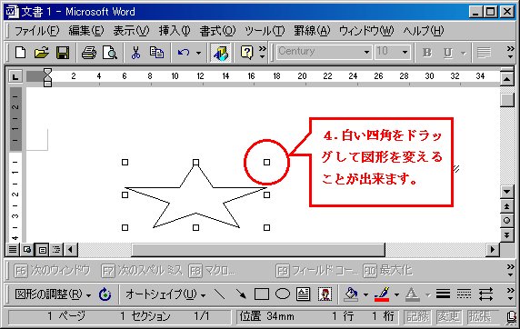Open the Century font name dropdown
Viewport: 520px width, 329px height.
tap(366, 52)
